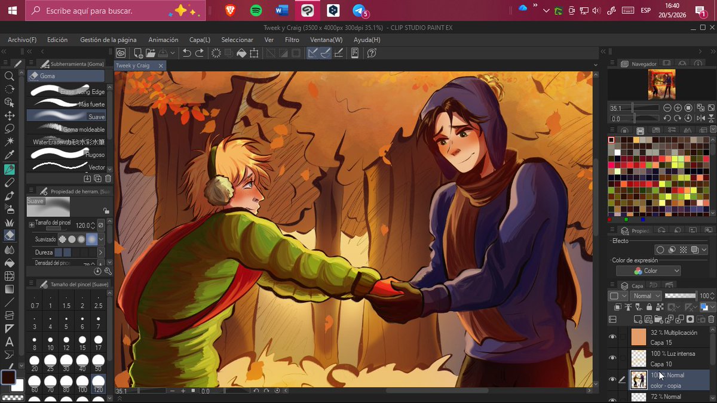Screen dimensions: 717x403
Task: Select the Eyedropper tool
Action: point(9,155)
